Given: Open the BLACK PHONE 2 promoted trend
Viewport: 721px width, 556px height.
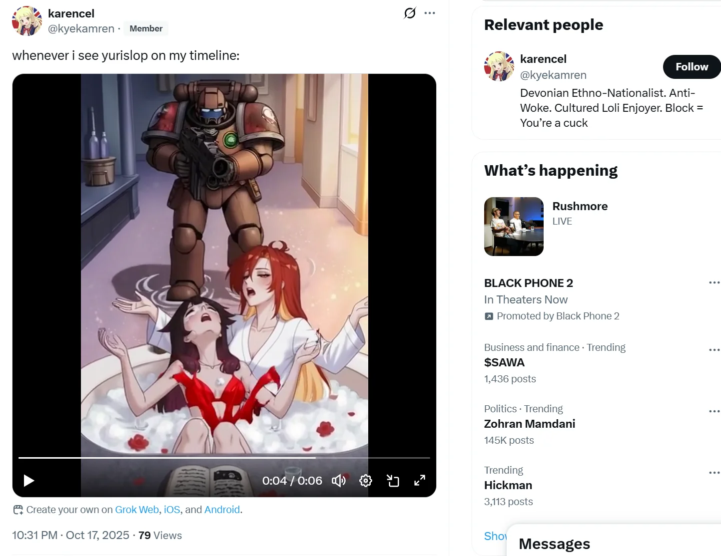Looking at the screenshot, I should [529, 283].
